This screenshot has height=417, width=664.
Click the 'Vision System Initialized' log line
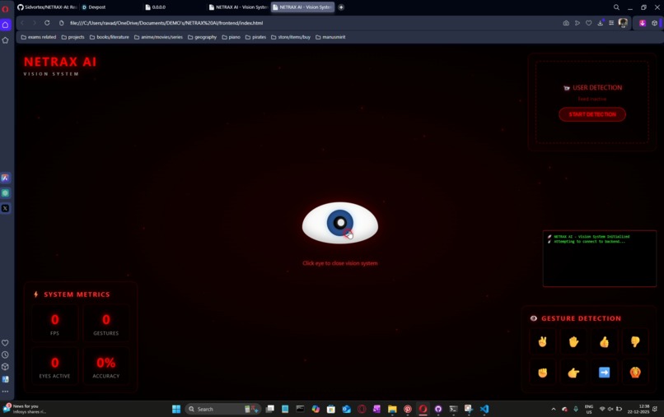click(592, 236)
